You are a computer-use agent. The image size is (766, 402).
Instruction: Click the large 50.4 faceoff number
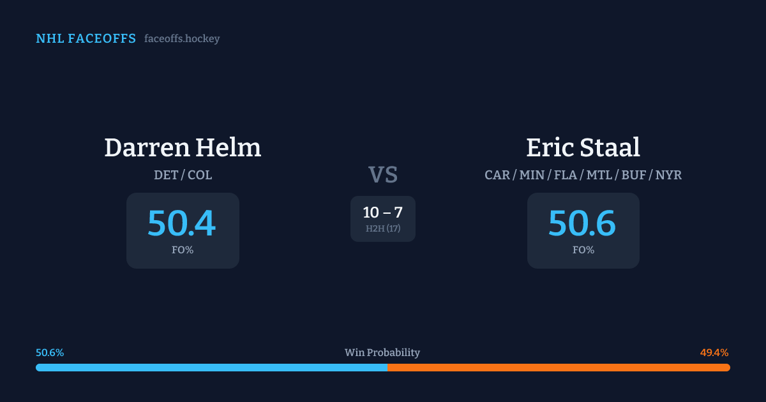[x=182, y=223]
